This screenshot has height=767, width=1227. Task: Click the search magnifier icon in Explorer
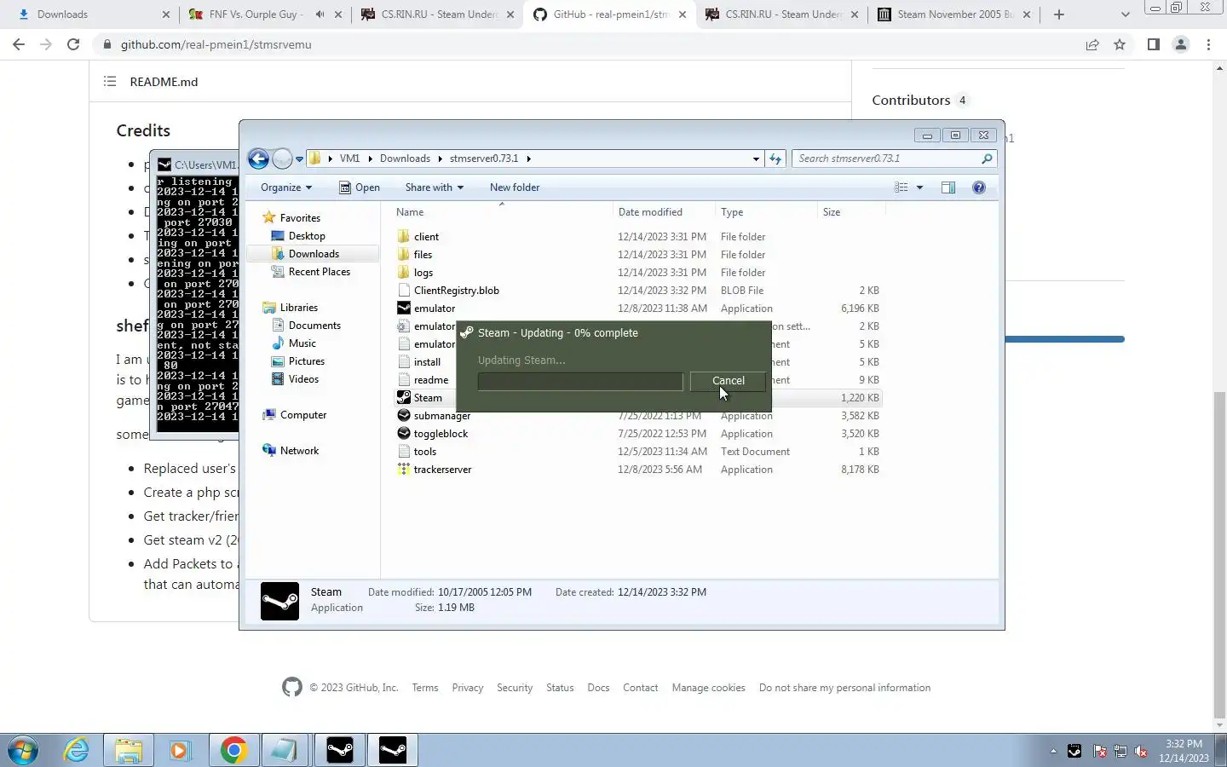tap(987, 159)
